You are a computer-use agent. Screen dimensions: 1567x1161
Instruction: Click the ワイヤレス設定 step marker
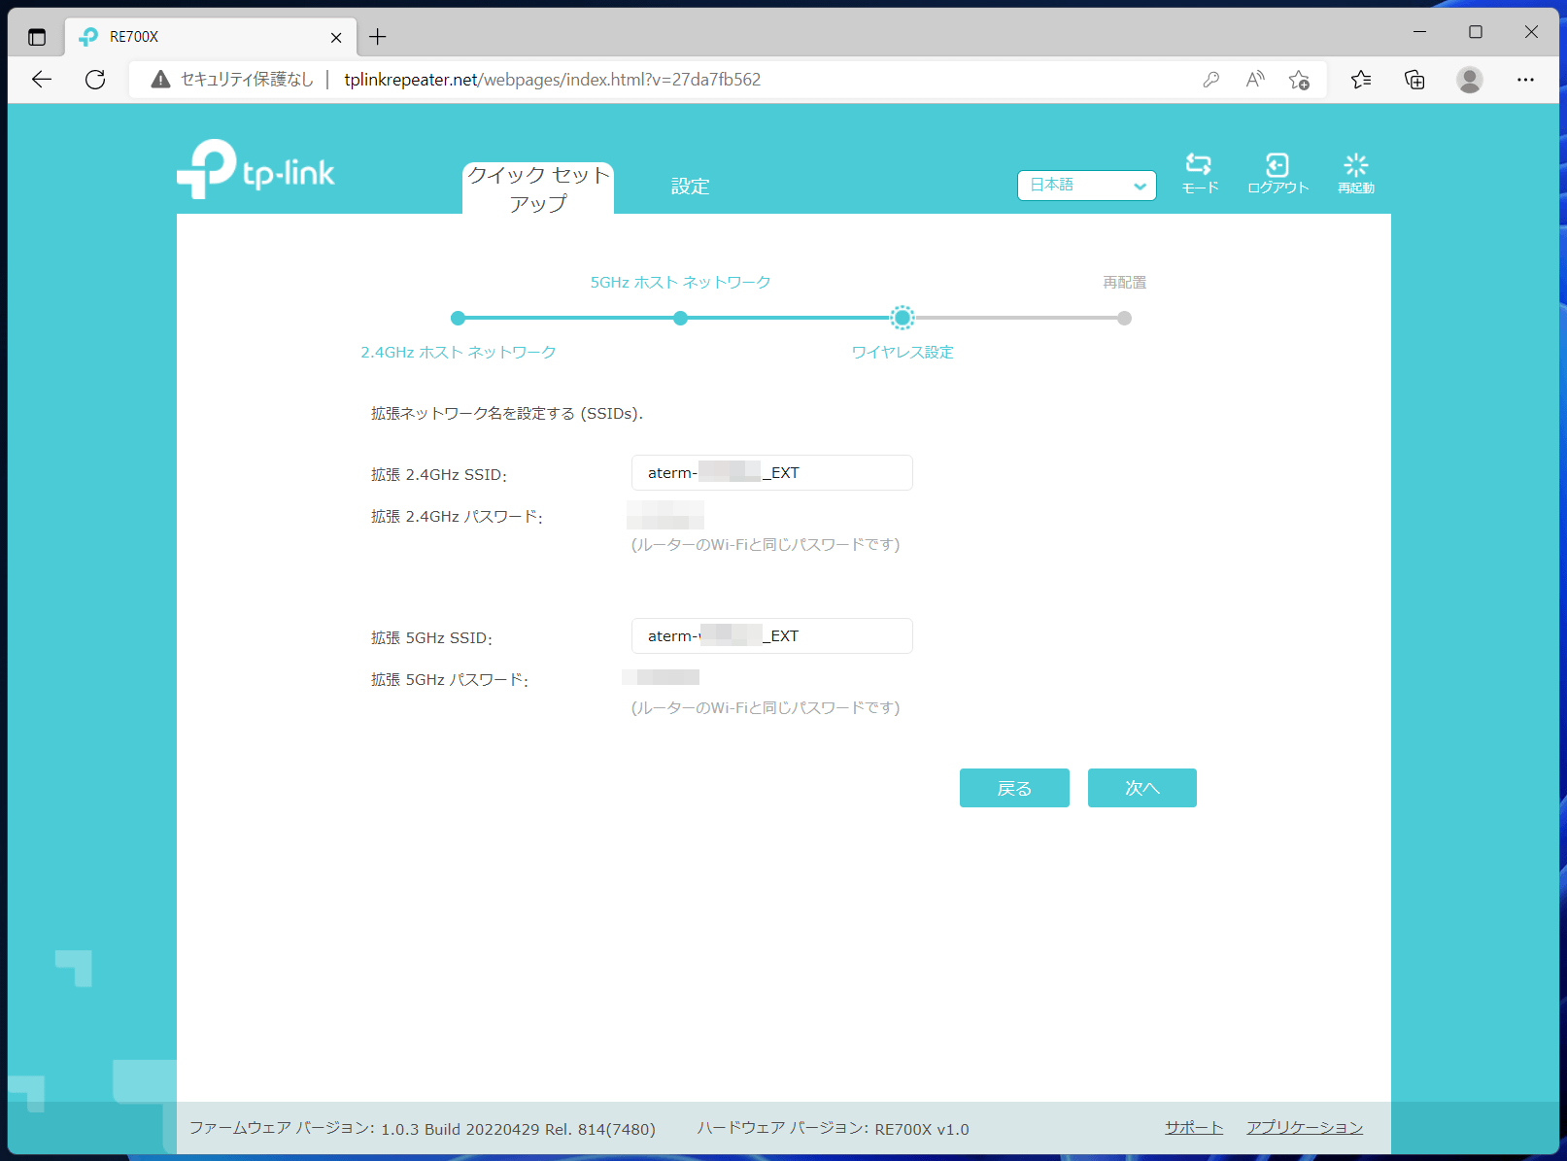point(903,318)
